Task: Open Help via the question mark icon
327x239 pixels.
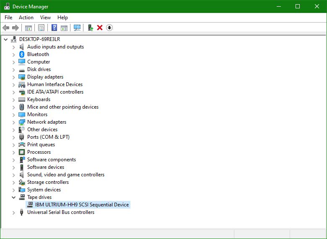Action: (54, 28)
